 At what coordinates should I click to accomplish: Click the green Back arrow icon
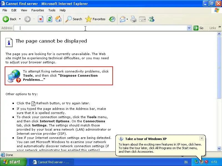tap(6, 19)
